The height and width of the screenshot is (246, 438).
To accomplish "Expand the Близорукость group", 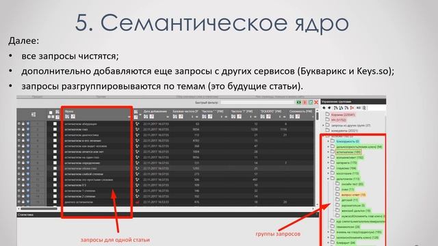I will [328, 141].
